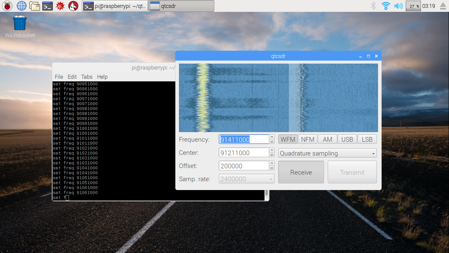Image resolution: width=449 pixels, height=253 pixels.
Task: Switch to NFM demodulation mode
Action: 307,139
